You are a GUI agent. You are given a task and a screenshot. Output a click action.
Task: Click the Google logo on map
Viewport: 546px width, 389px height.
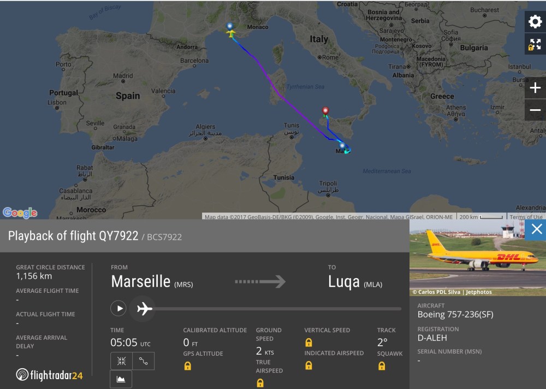pos(20,213)
